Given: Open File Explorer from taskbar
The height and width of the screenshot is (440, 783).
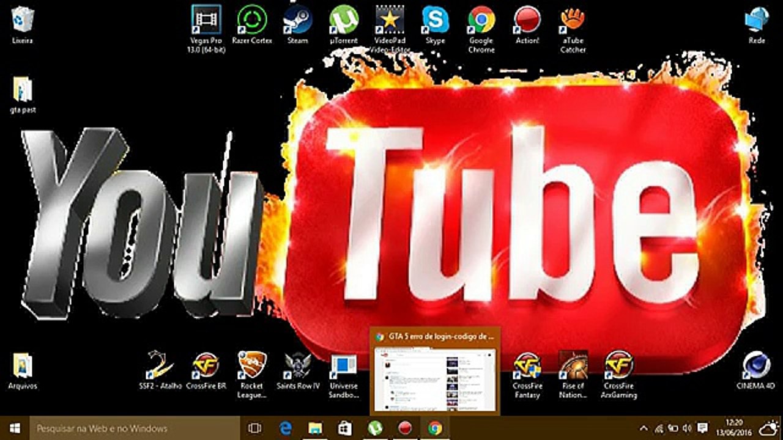Looking at the screenshot, I should click(315, 428).
